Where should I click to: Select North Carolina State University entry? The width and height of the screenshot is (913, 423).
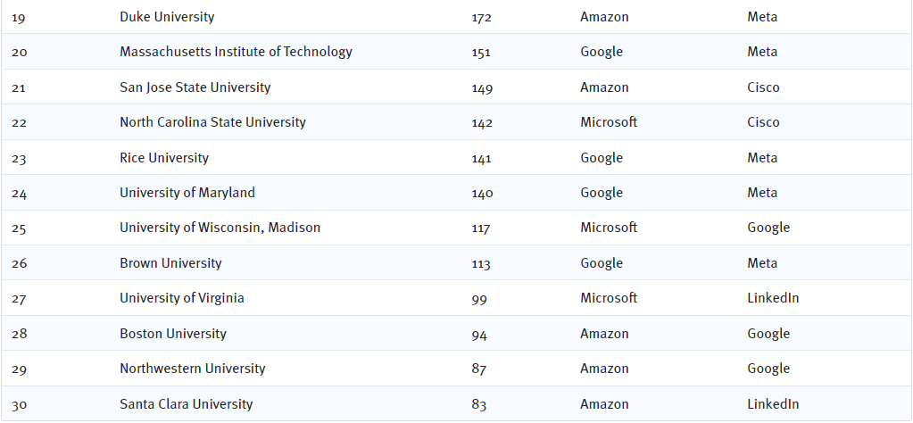212,122
